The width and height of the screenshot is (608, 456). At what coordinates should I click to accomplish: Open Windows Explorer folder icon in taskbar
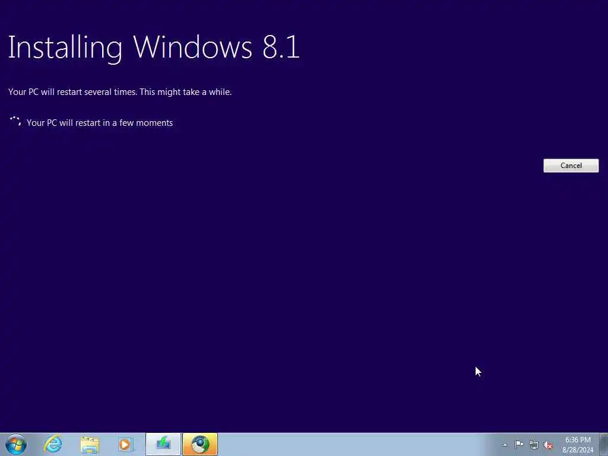tap(90, 444)
